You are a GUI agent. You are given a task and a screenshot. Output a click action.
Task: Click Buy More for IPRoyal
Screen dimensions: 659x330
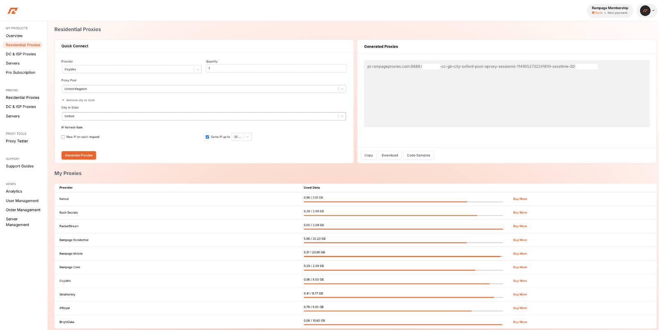tap(520, 308)
